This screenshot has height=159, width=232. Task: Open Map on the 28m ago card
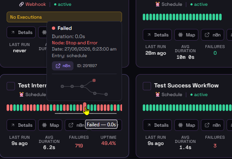pyautogui.click(x=186, y=35)
